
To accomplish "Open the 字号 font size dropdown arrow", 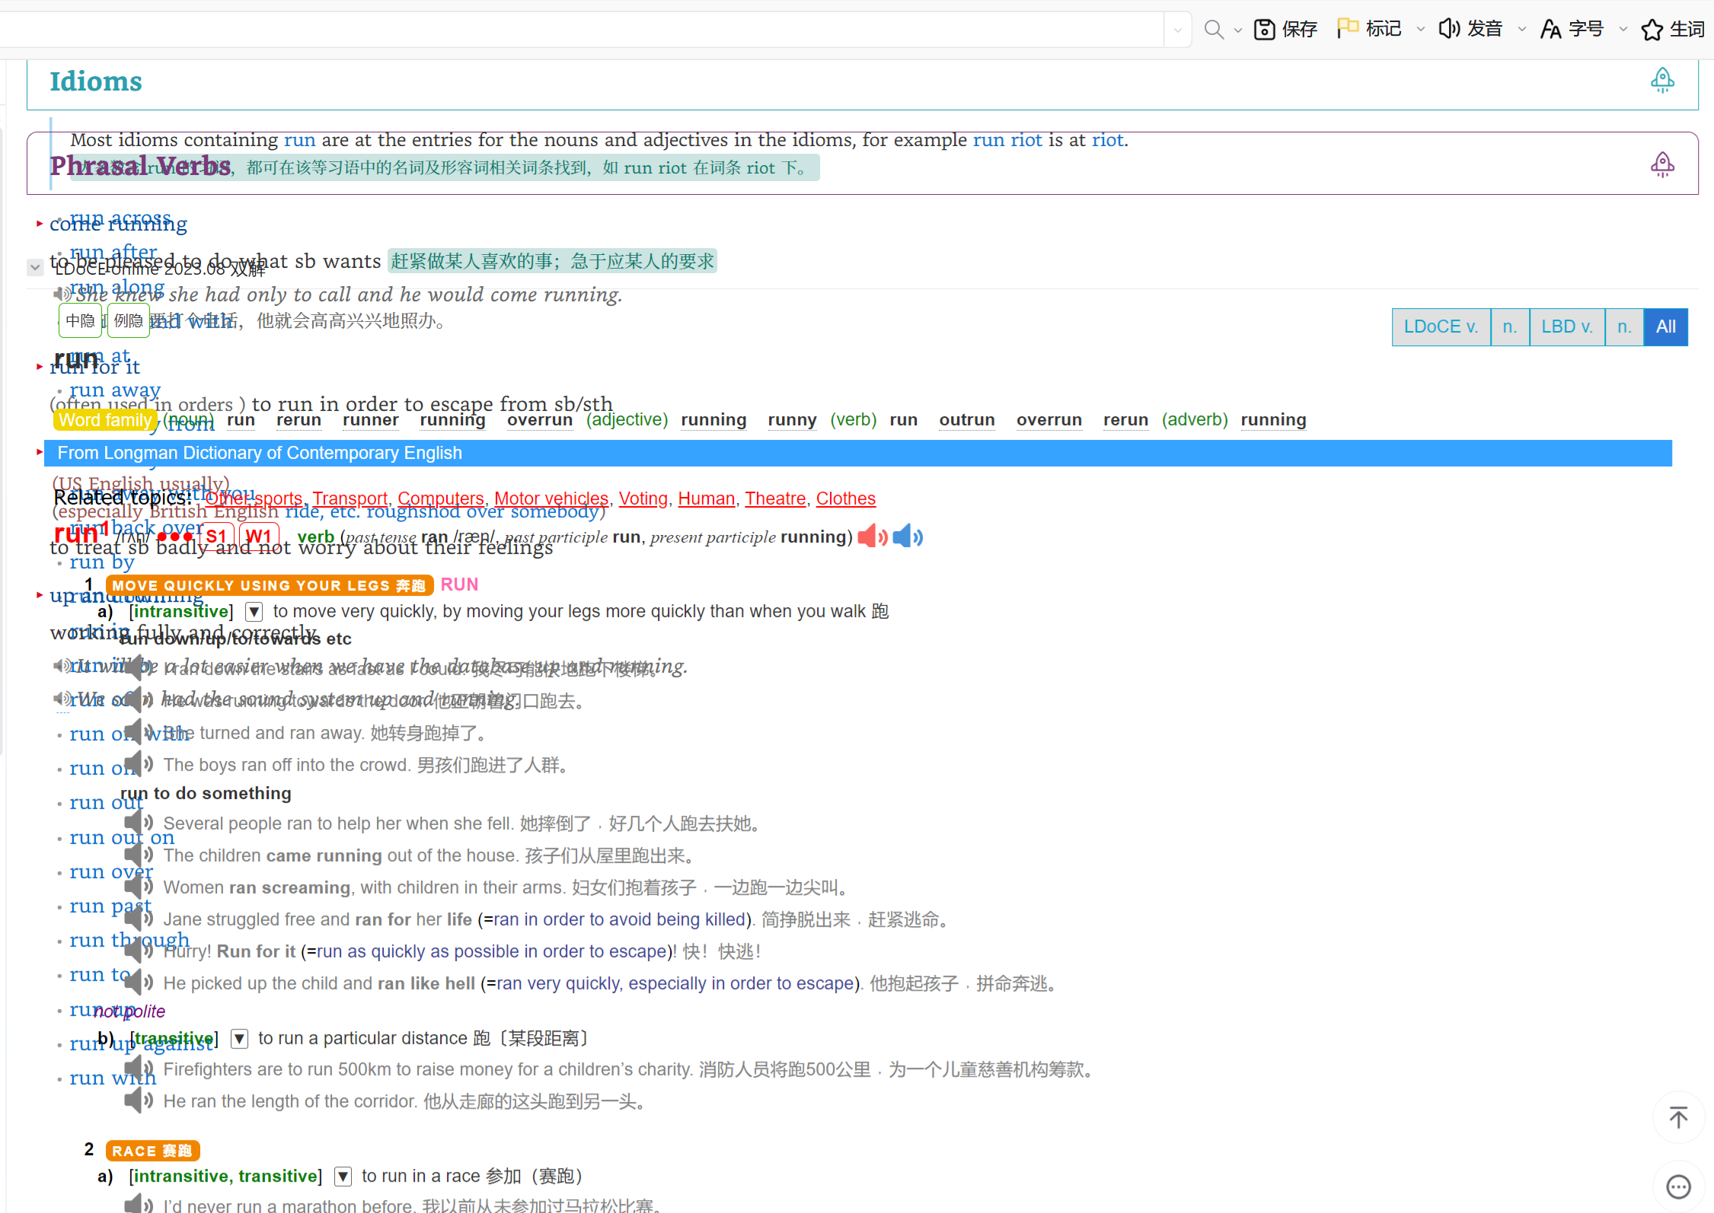I will [x=1623, y=30].
